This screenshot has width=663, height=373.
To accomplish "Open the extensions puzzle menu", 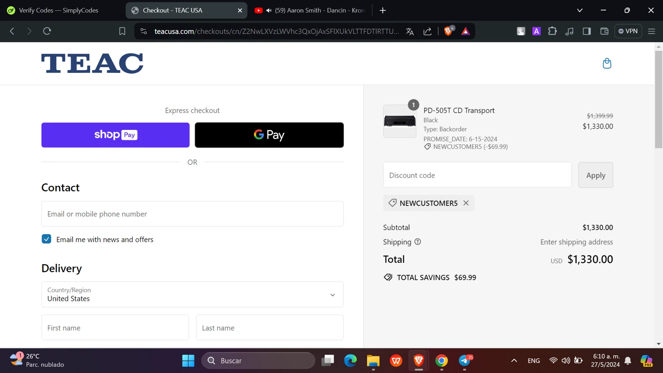I will tap(552, 31).
